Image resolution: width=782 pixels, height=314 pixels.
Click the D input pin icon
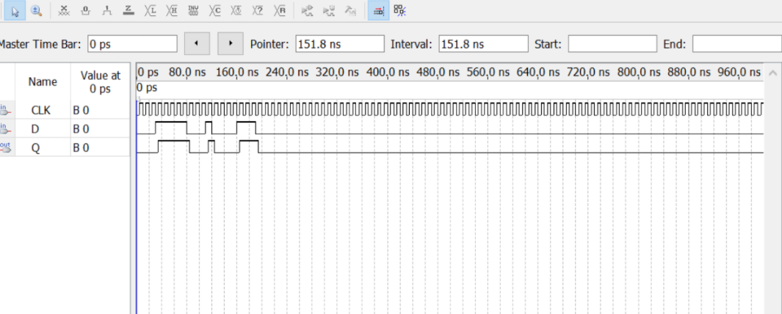pos(5,128)
